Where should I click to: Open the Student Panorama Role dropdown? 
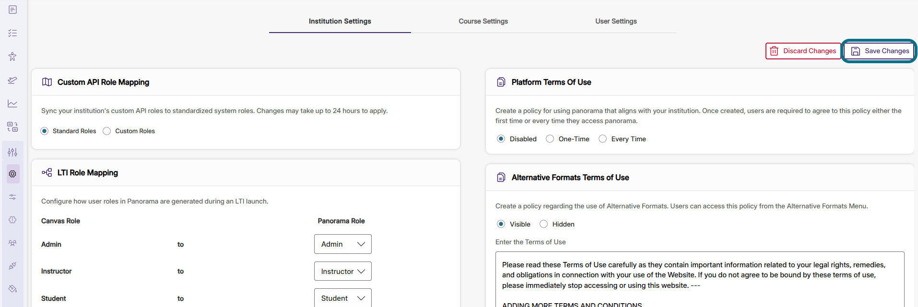point(343,298)
